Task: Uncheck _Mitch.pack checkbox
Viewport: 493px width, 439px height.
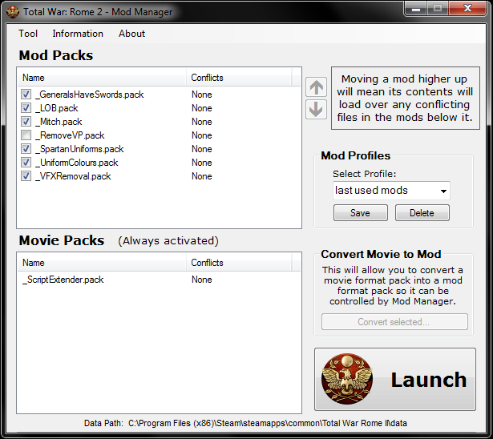Action: tap(26, 121)
